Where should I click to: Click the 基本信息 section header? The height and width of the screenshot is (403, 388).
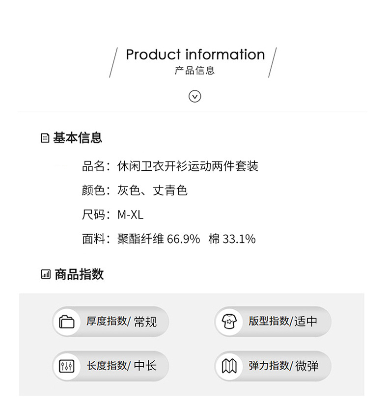click(x=78, y=138)
